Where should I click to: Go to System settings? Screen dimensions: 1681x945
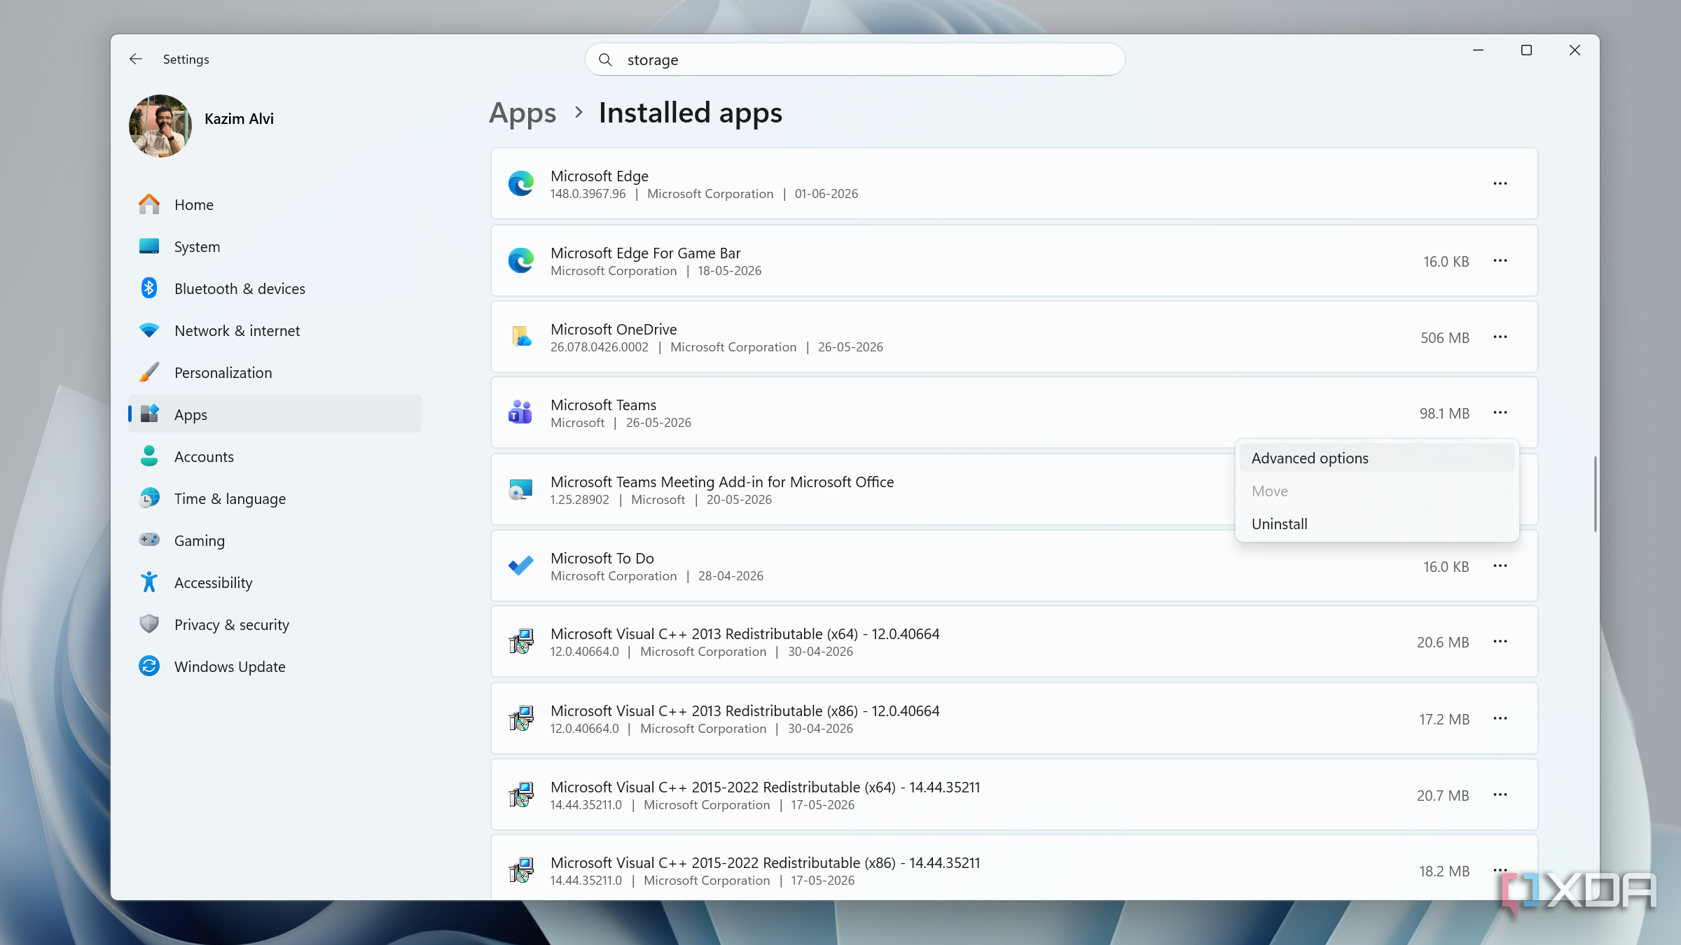coord(275,246)
